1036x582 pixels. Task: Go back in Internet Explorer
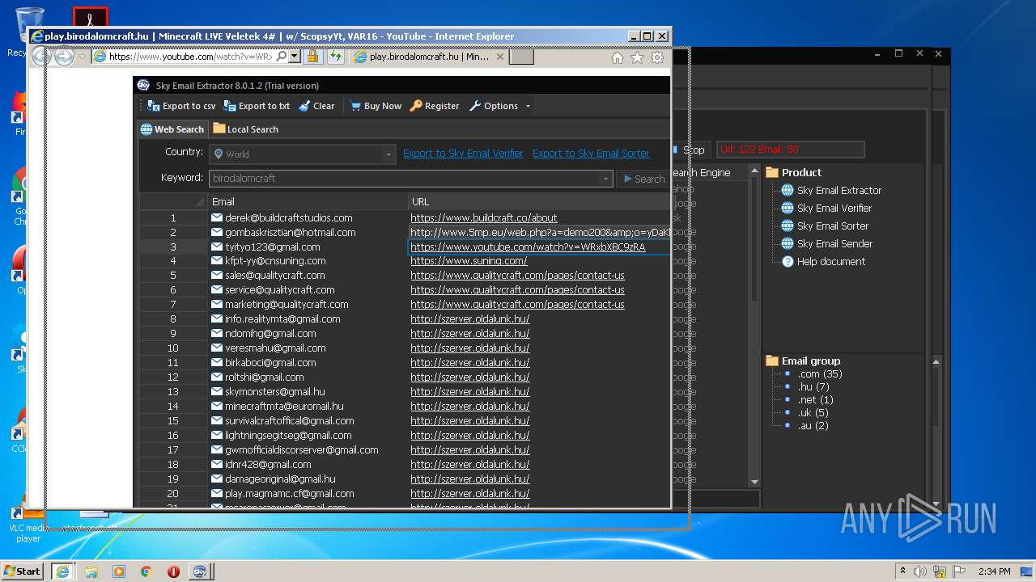pos(41,56)
